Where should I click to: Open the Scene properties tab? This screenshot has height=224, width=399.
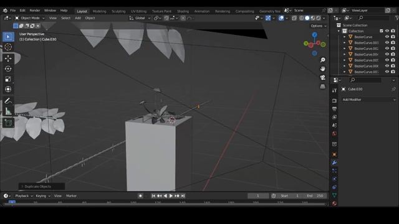[334, 125]
